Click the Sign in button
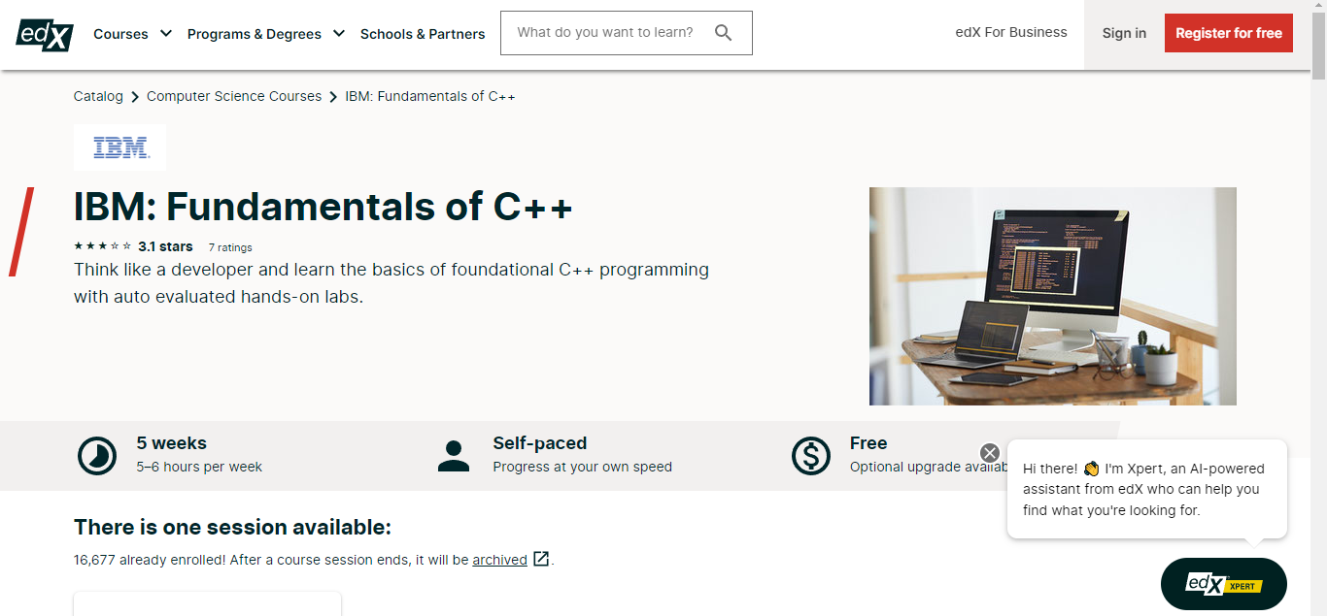Screen dimensions: 1327x616 pyautogui.click(x=1124, y=33)
